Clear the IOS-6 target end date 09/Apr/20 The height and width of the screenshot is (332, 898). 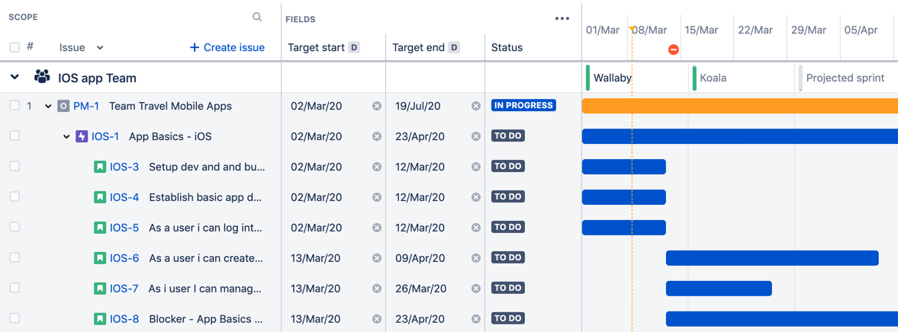pos(476,257)
